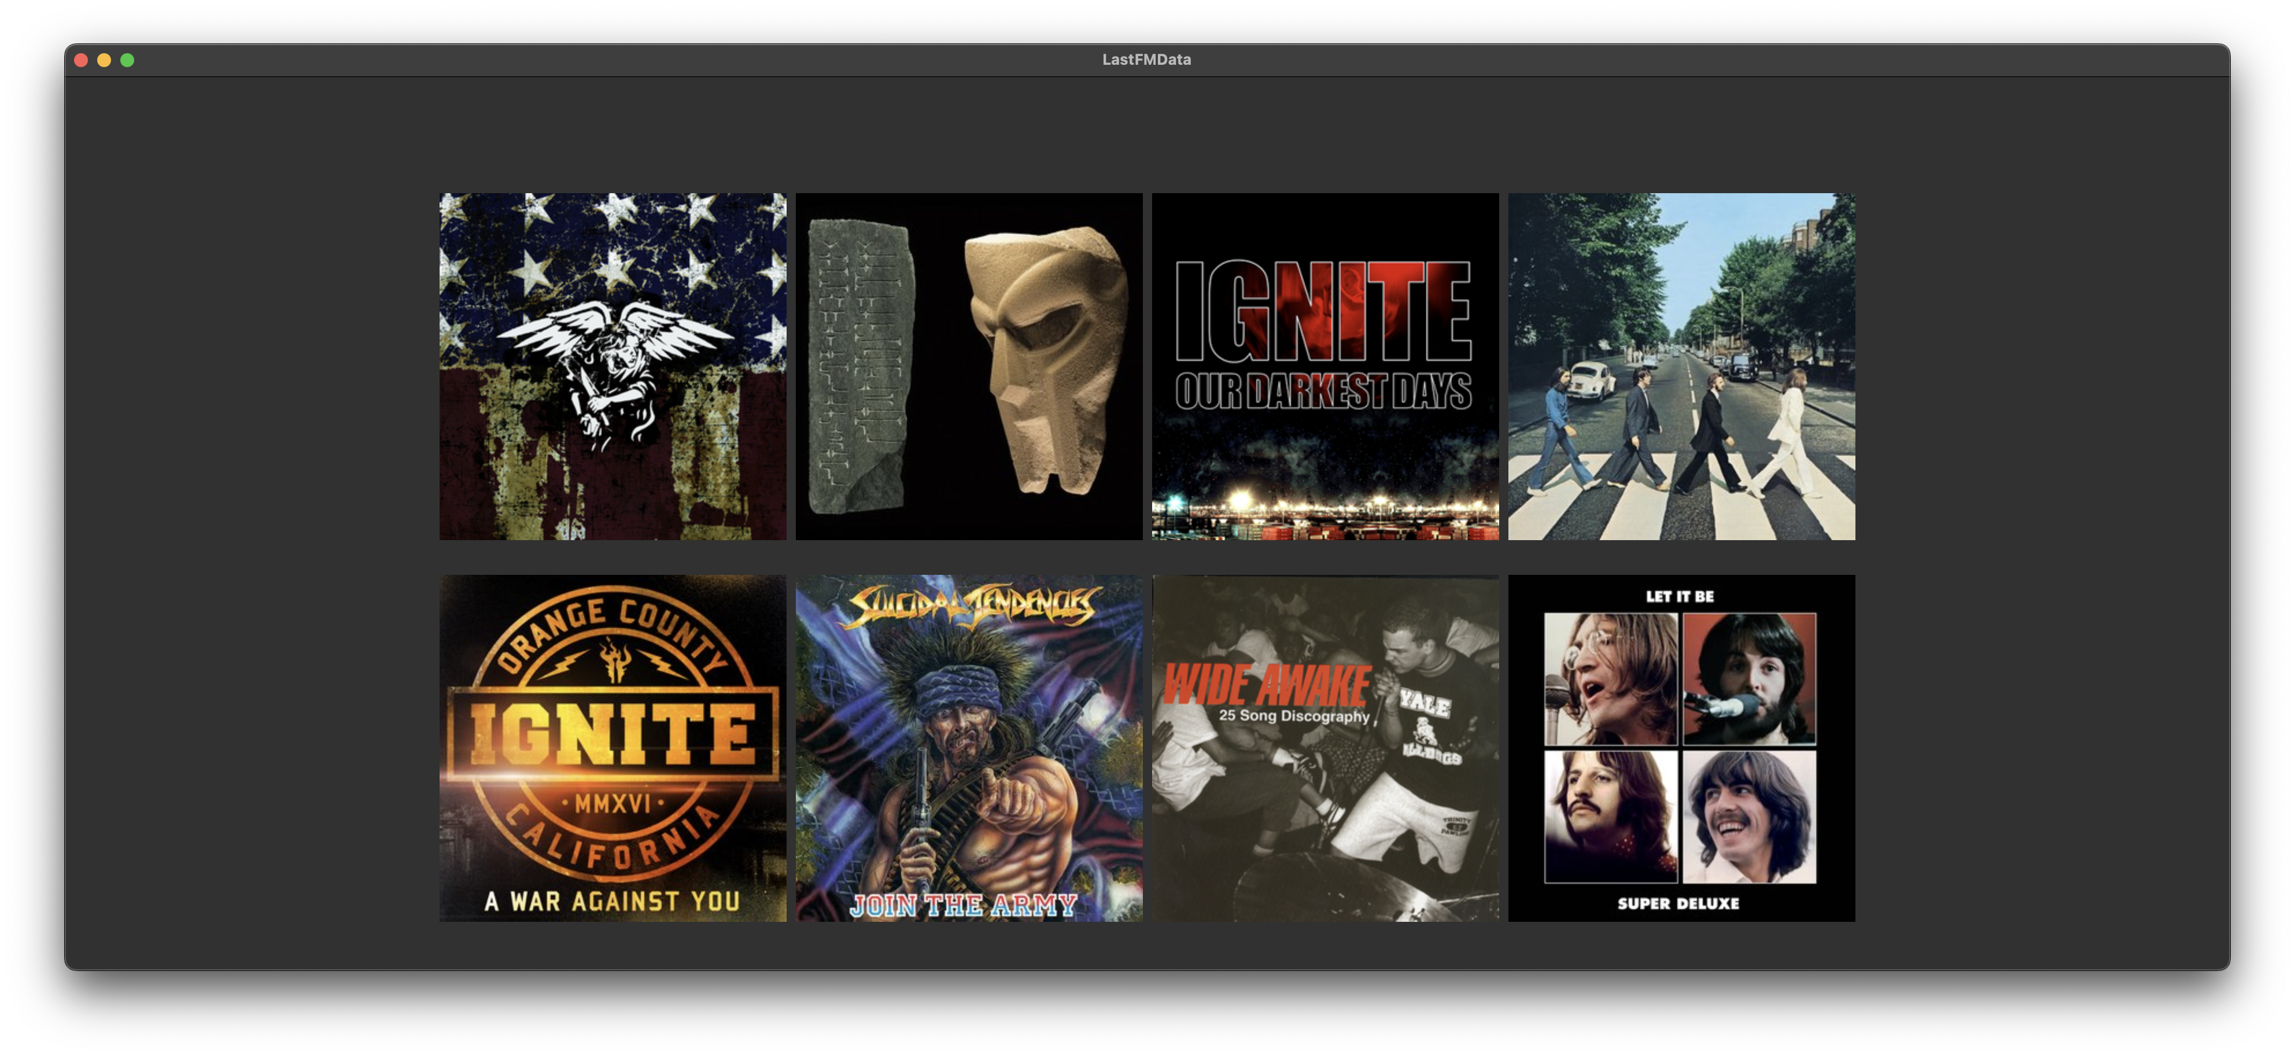Click the Suicidal Tendencies logo text
Screen dimensions: 2295x1056
click(x=971, y=606)
